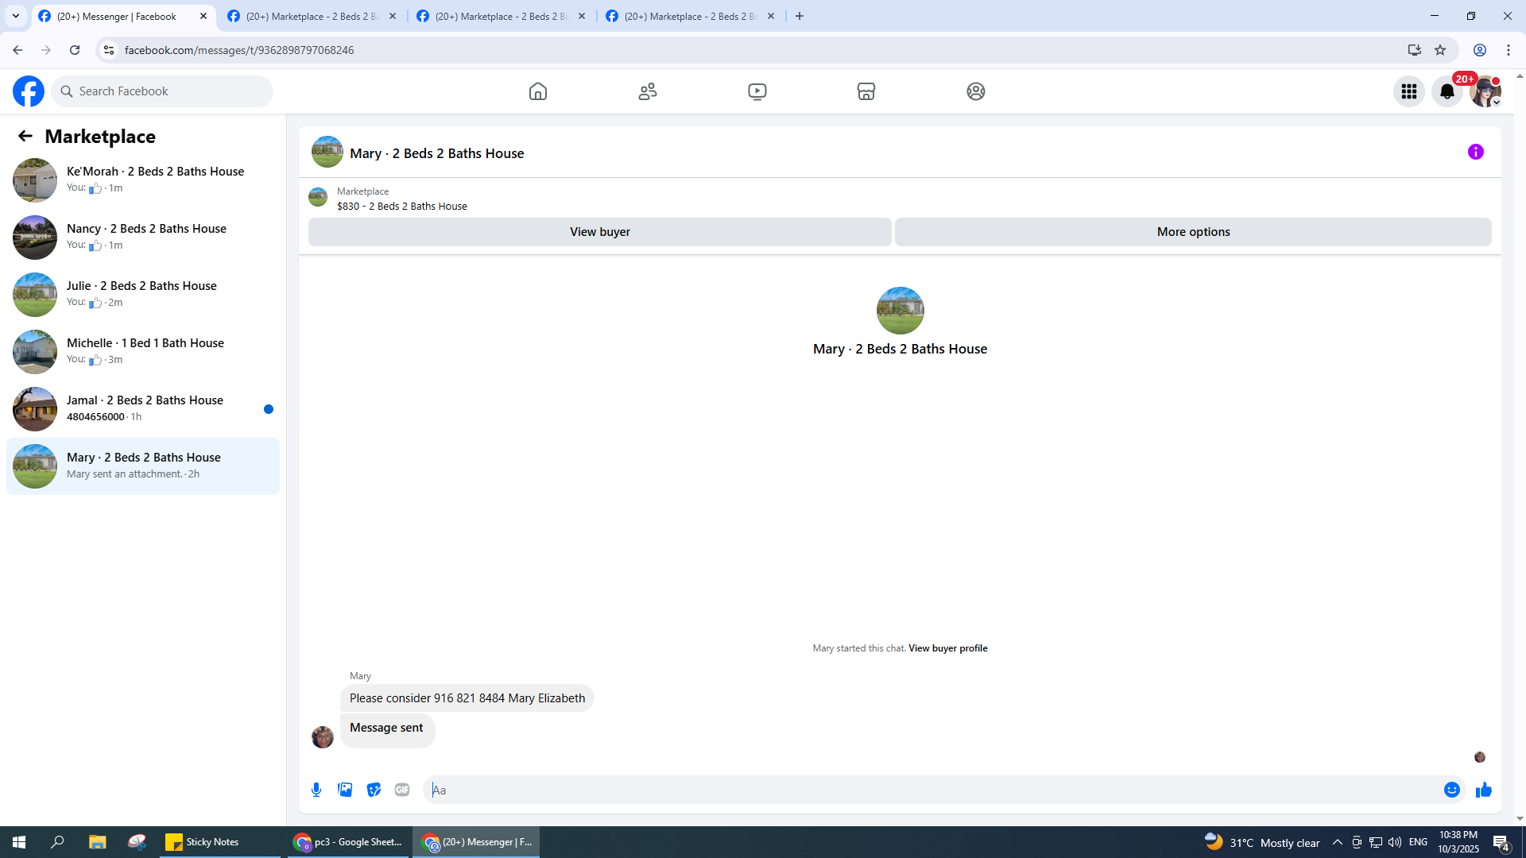Click the large centered listing photo
This screenshot has height=858, width=1526.
point(900,311)
